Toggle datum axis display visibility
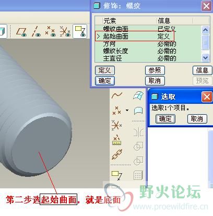Image resolution: width=213 pixels, height=216 pixels. pyautogui.click(x=36, y=32)
